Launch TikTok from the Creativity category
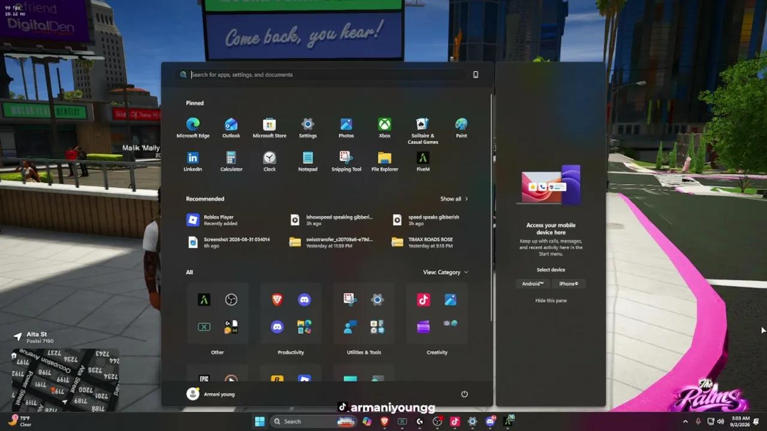 pyautogui.click(x=424, y=300)
